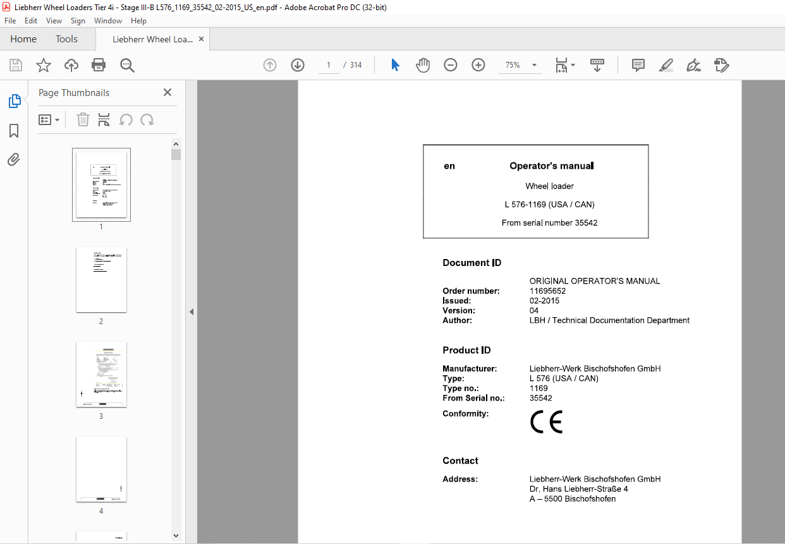Select page 2 thumbnail

click(x=101, y=279)
